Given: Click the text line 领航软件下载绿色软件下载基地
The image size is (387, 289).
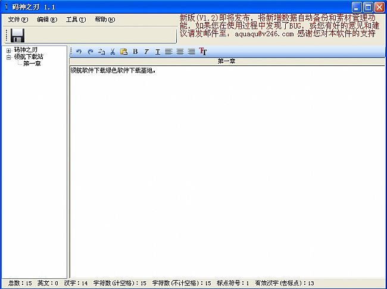Looking at the screenshot, I should tap(113, 71).
